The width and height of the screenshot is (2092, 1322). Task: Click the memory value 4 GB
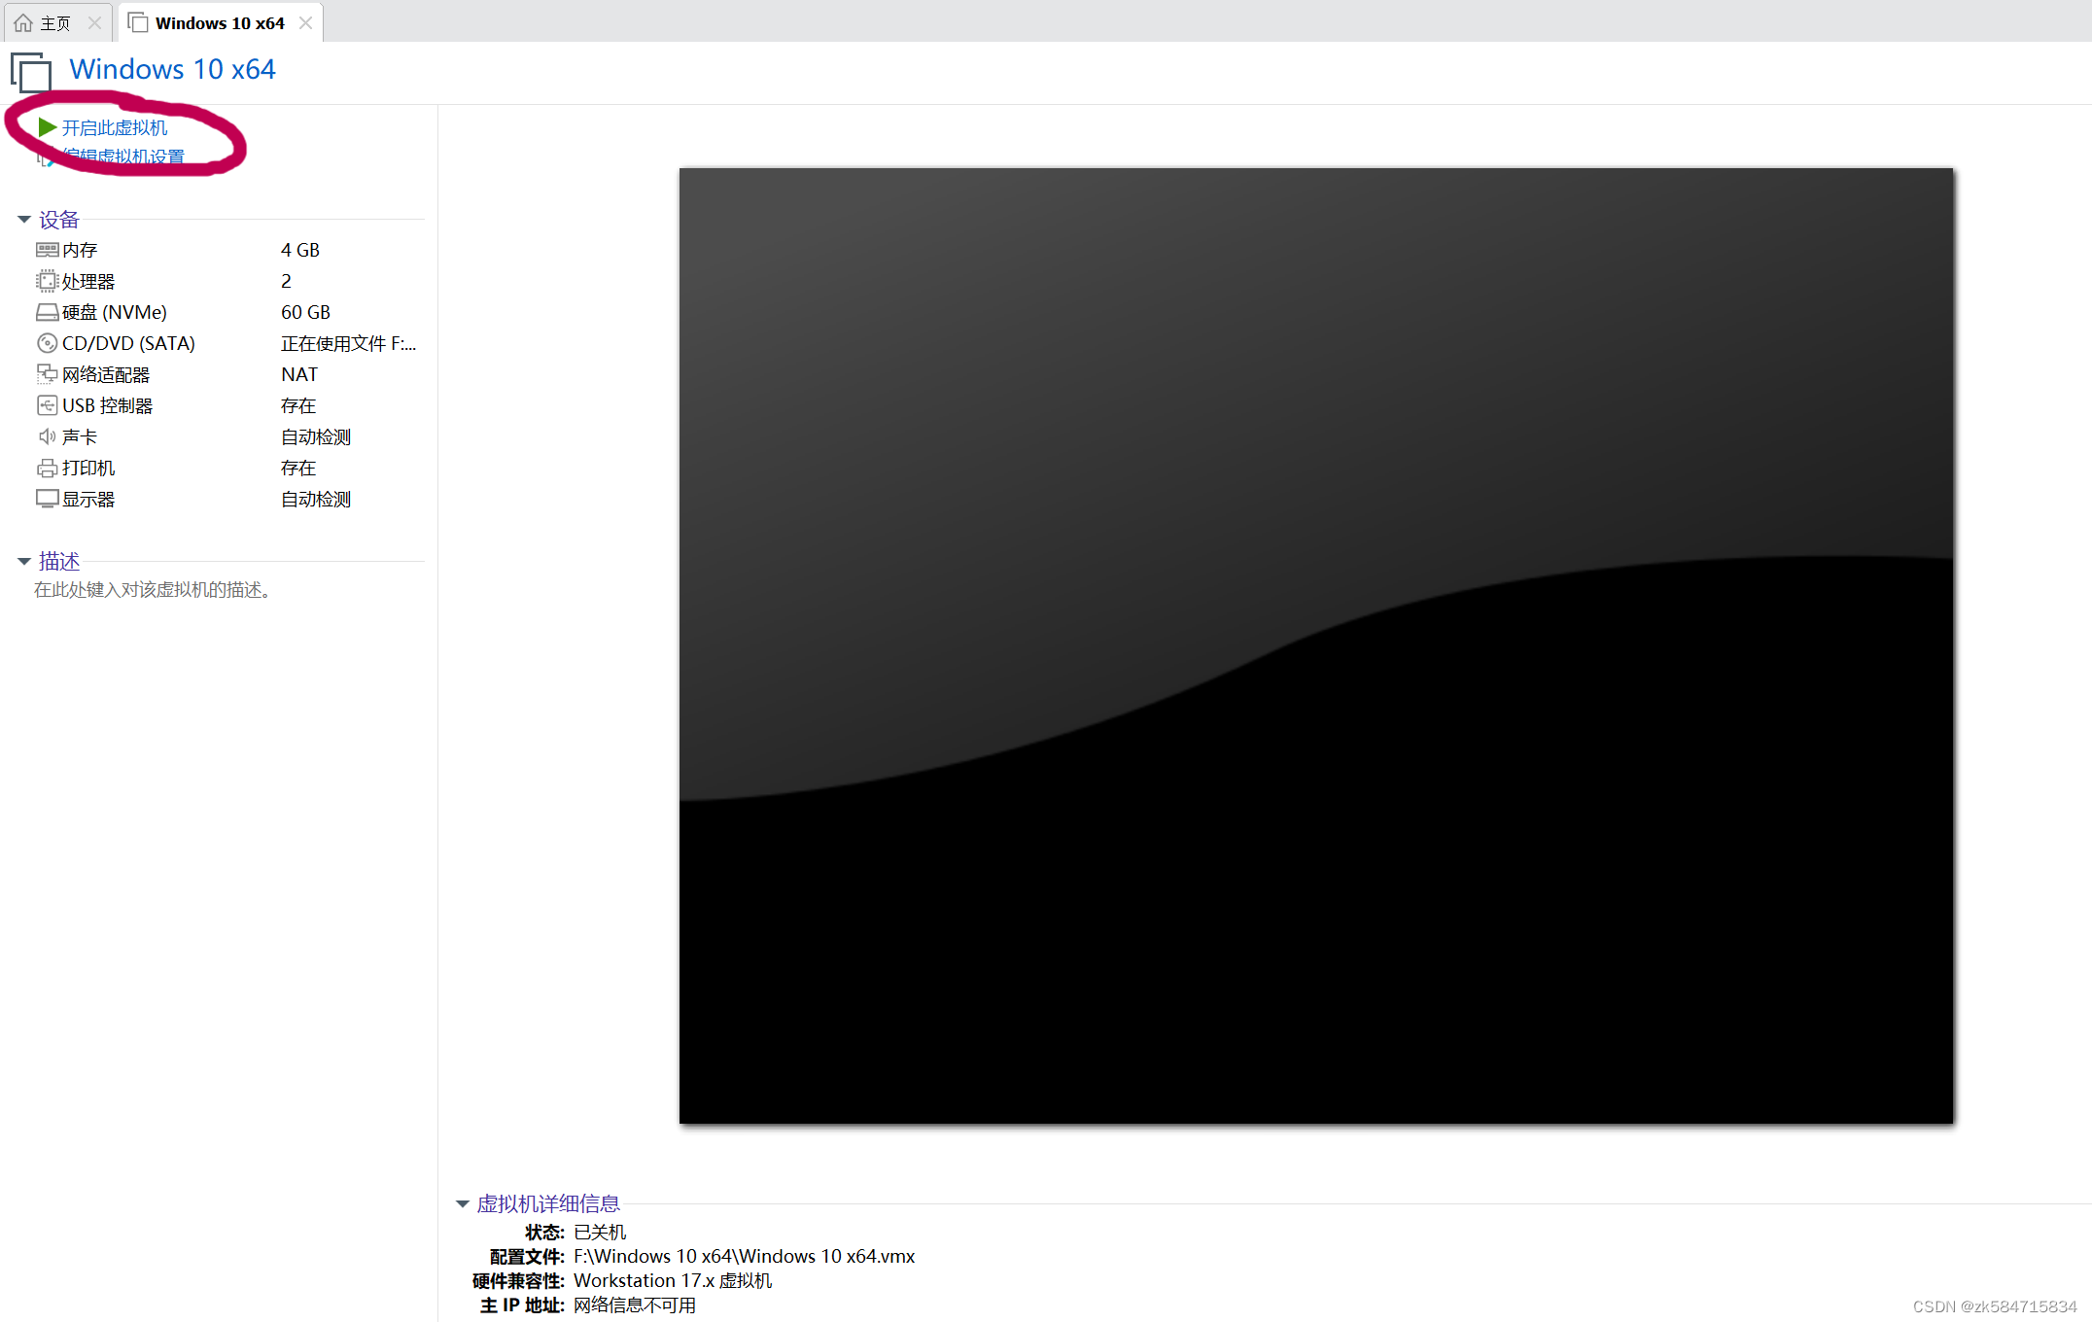300,250
